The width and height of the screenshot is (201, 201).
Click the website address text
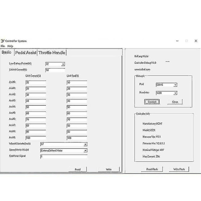(142, 69)
